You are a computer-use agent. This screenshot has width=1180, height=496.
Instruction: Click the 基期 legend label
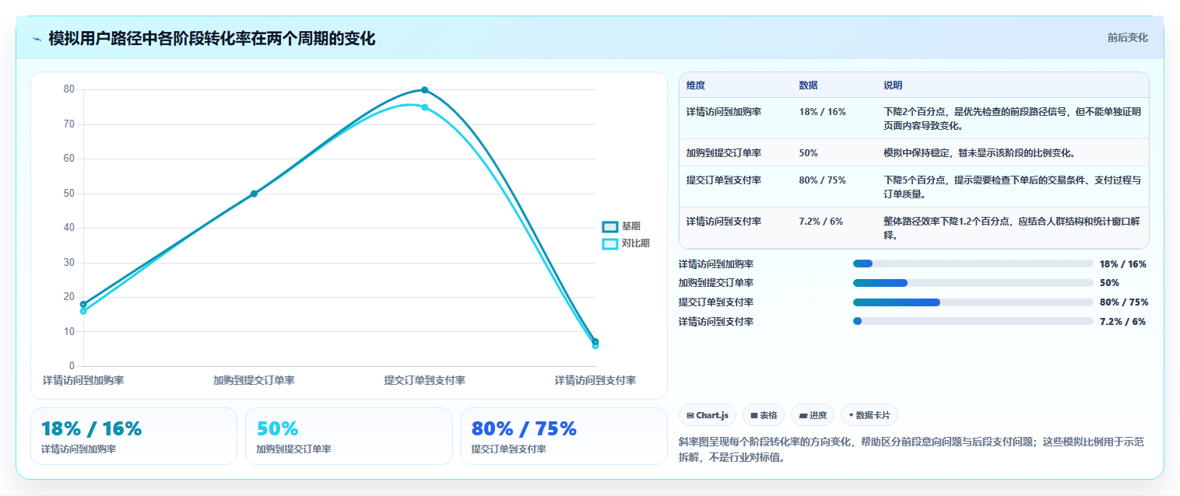pyautogui.click(x=630, y=226)
